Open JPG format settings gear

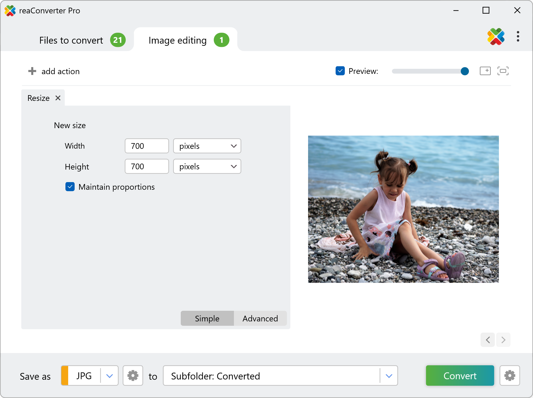(x=133, y=376)
